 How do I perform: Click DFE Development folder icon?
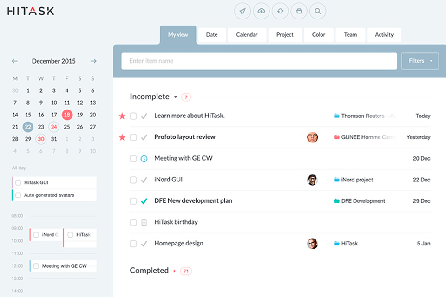click(x=337, y=201)
